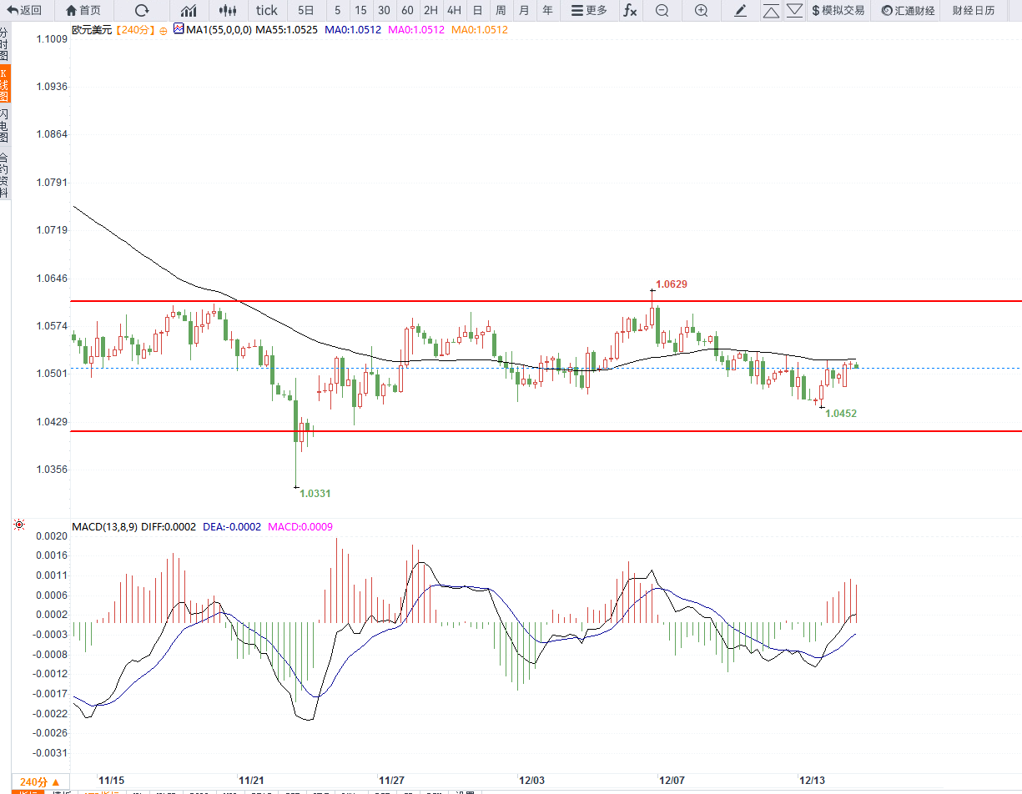Select the pencil drawing tool
The height and width of the screenshot is (794, 1022).
(x=741, y=11)
